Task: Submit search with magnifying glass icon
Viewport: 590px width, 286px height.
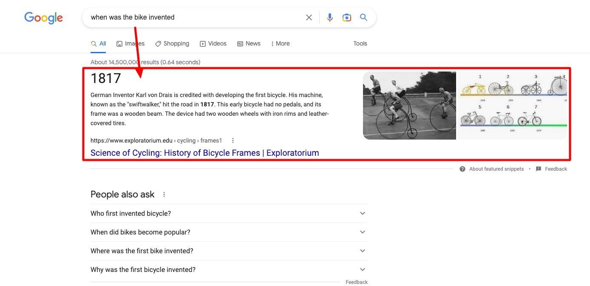Action: point(363,17)
